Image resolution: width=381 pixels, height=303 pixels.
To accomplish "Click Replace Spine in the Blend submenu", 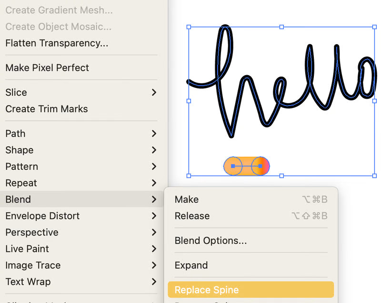I will point(207,290).
